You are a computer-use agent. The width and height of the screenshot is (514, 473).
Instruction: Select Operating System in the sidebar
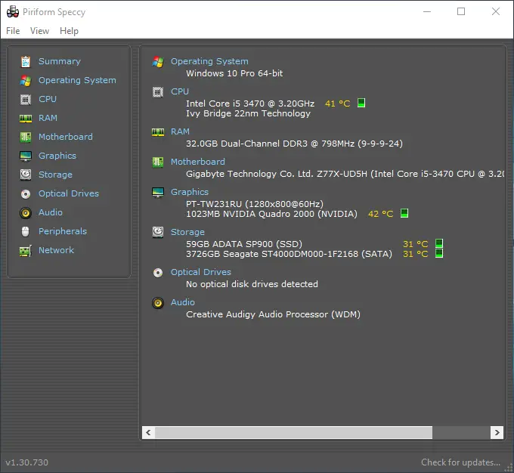(77, 80)
